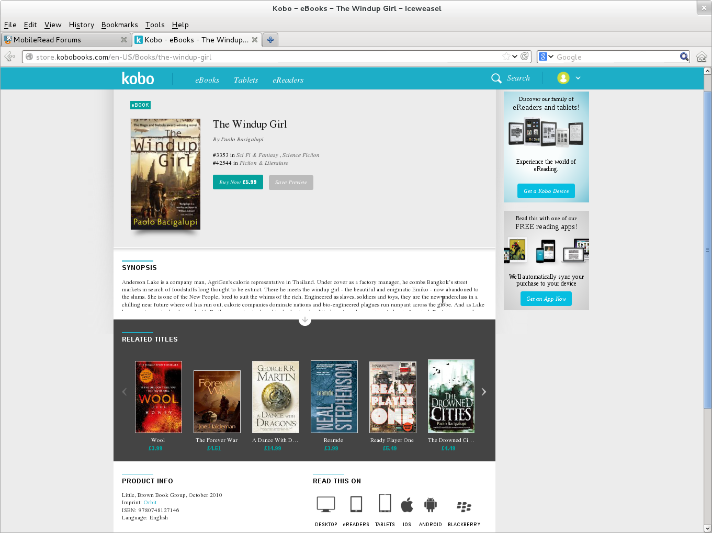Click The Windup Girl cover image
This screenshot has width=712, height=533.
click(x=165, y=174)
